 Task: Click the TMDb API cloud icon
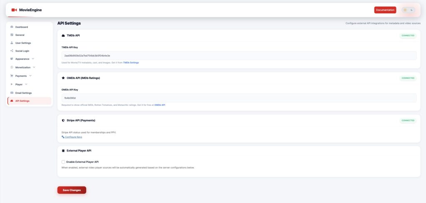point(63,36)
